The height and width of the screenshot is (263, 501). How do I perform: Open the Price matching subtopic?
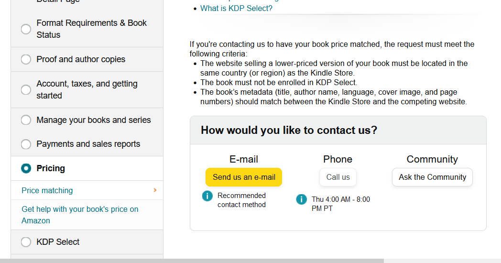(47, 190)
